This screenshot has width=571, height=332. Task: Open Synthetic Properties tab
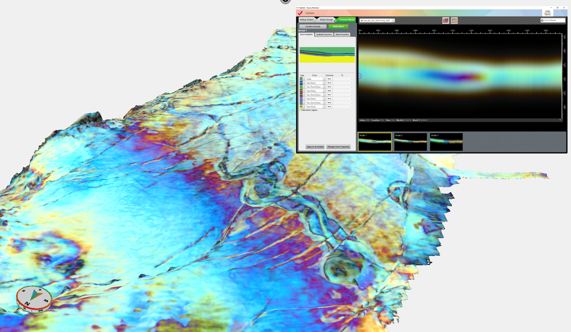[324, 35]
